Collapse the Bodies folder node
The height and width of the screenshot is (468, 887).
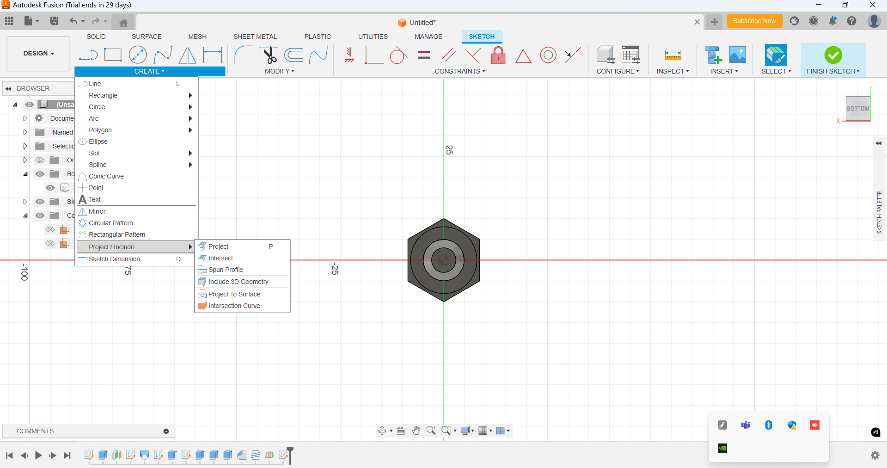[25, 174]
